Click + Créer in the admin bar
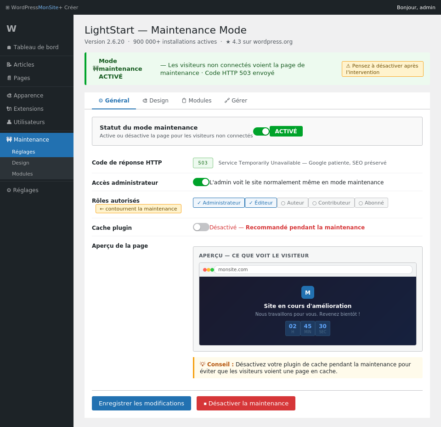 click(68, 8)
